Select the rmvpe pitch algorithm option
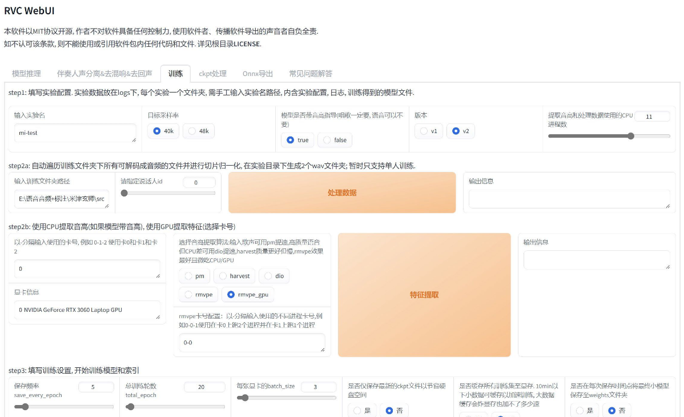684x417 pixels. (x=199, y=295)
